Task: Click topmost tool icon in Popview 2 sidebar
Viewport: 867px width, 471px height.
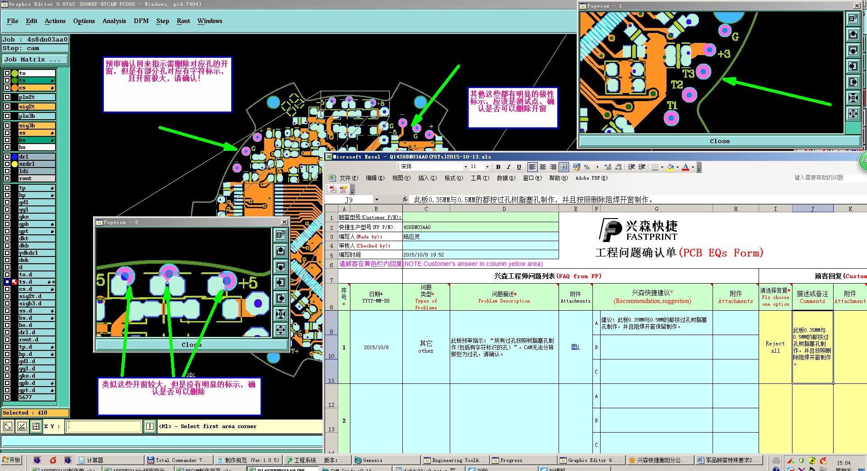Action: [280, 235]
